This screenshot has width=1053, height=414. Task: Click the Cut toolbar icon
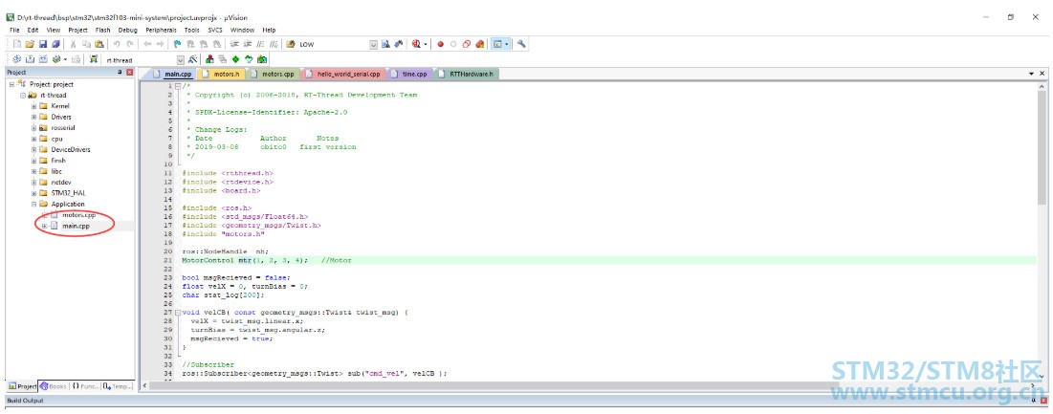coord(73,44)
